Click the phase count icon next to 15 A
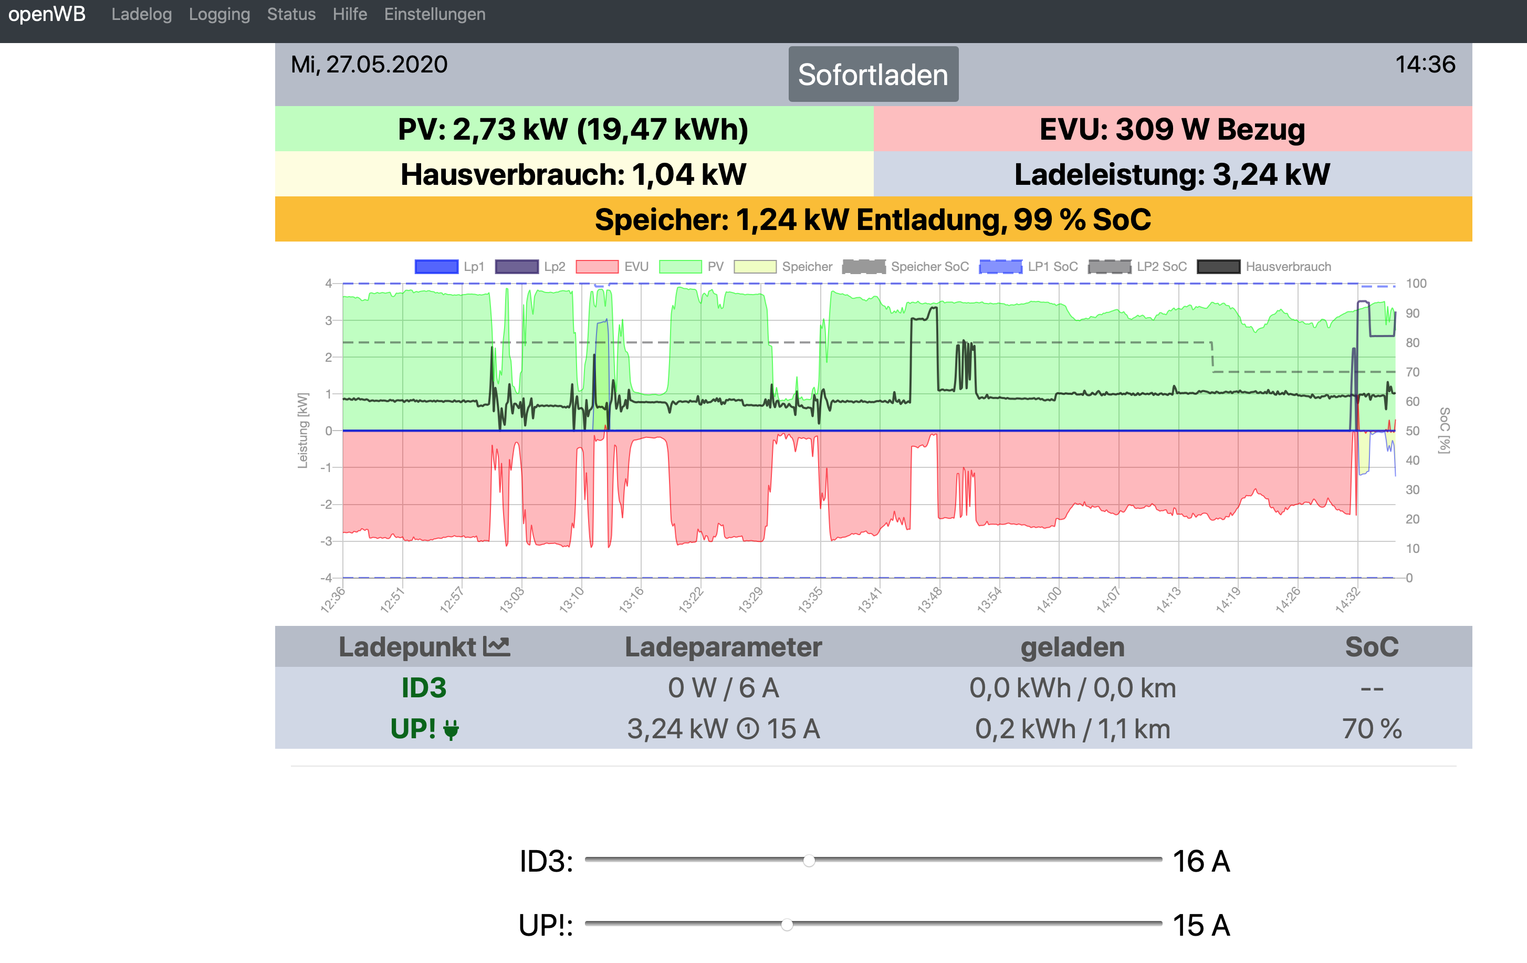1527x963 pixels. coord(748,729)
